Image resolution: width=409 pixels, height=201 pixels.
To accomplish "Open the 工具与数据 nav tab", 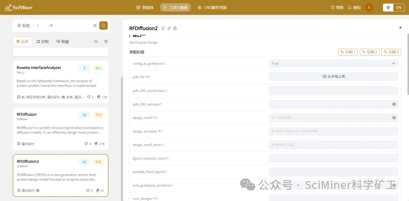I will [175, 8].
